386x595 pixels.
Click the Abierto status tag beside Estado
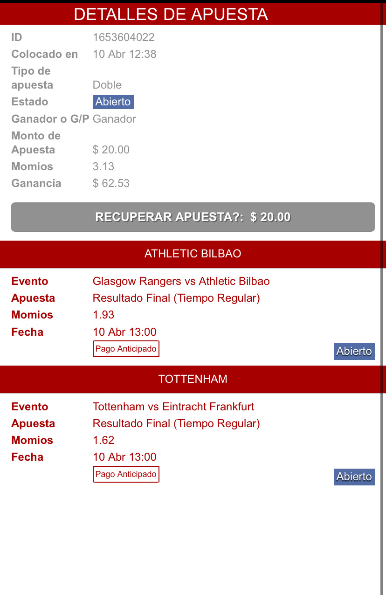click(x=113, y=102)
